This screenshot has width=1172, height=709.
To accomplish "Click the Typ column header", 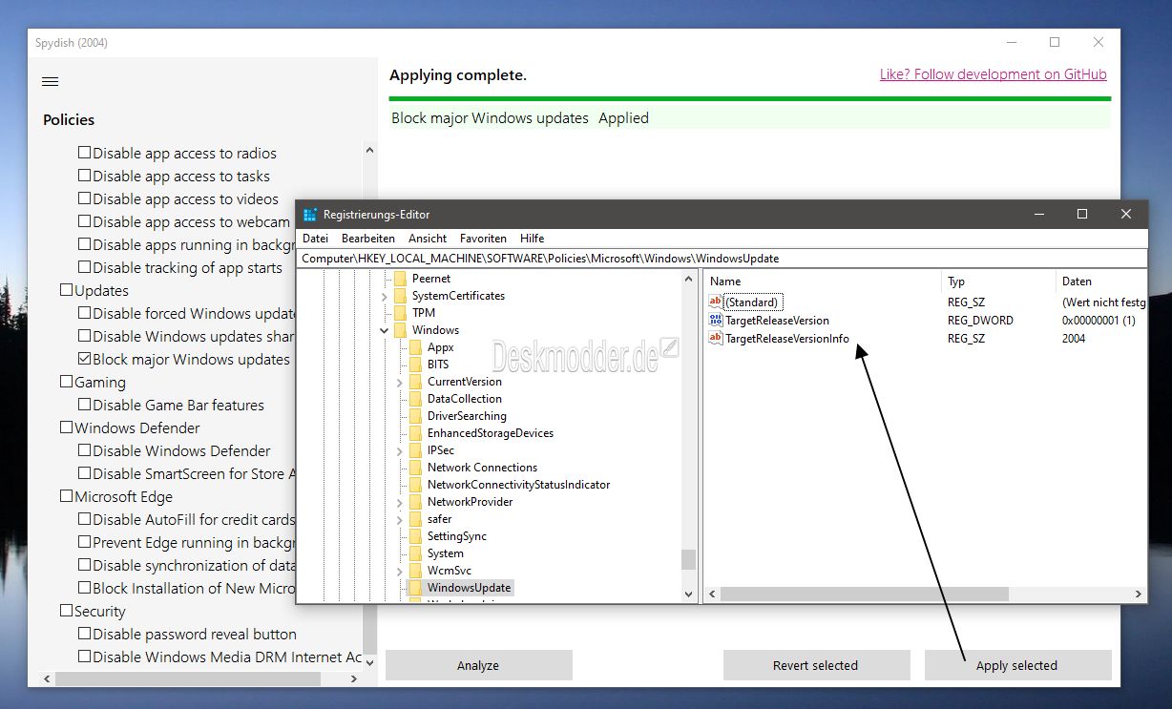I will [x=998, y=282].
